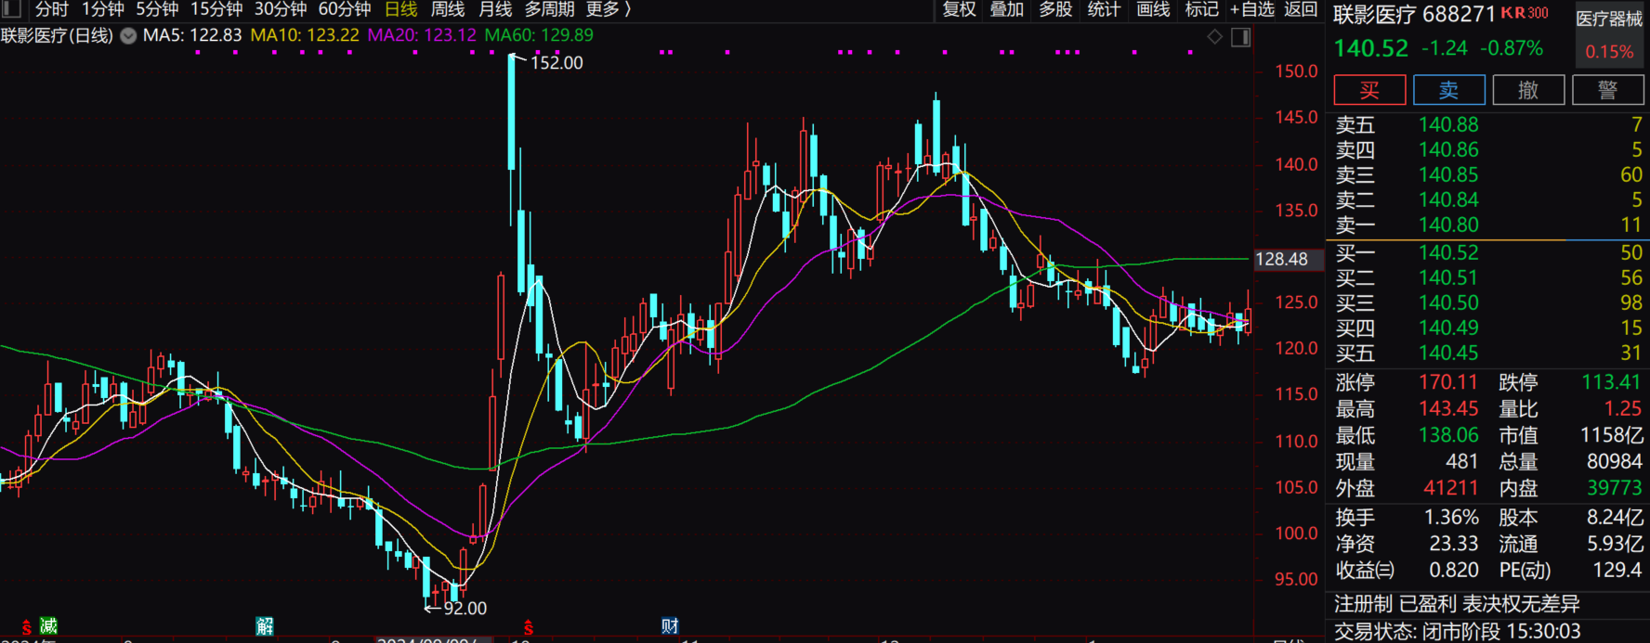Toggle the side panel layout icon
This screenshot has width=1650, height=643.
click(x=1240, y=37)
